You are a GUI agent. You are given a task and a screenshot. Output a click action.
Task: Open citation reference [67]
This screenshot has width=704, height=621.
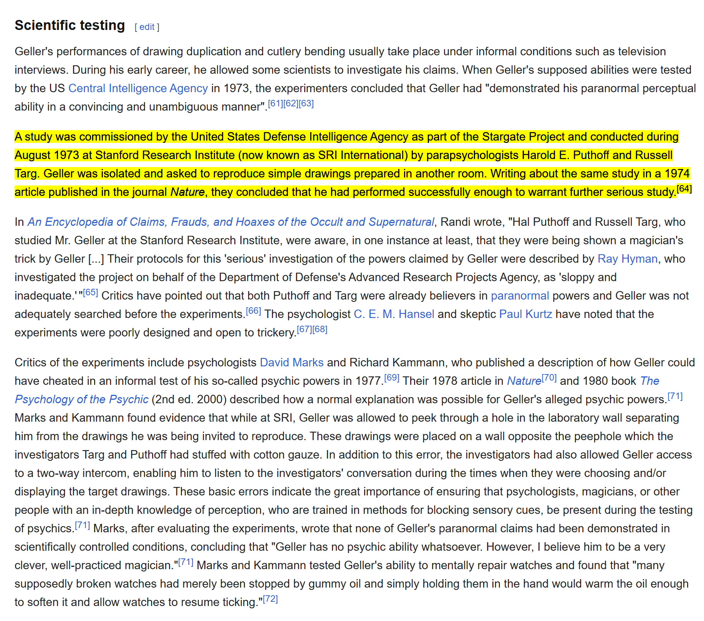click(304, 329)
